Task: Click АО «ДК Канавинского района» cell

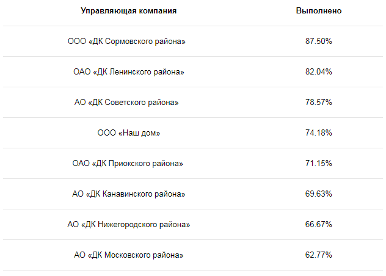Action: click(128, 194)
